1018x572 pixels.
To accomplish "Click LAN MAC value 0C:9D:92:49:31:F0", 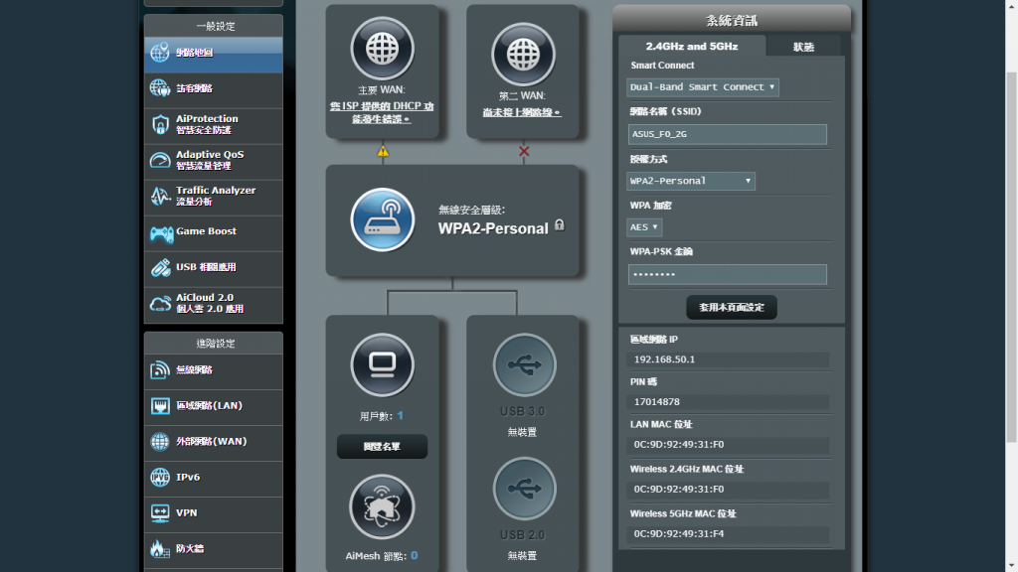I will (678, 445).
